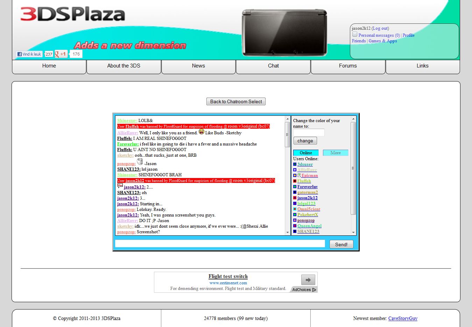Open Epicman in the users online list
The width and height of the screenshot is (472, 327).
tap(310, 176)
